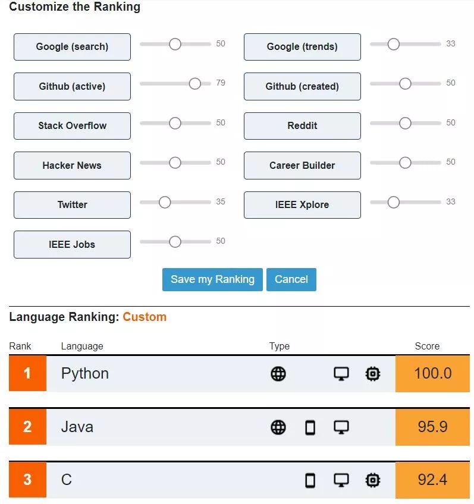Click the desktop monitor icon for Java
Viewport: 474px width, 504px height.
[x=341, y=427]
